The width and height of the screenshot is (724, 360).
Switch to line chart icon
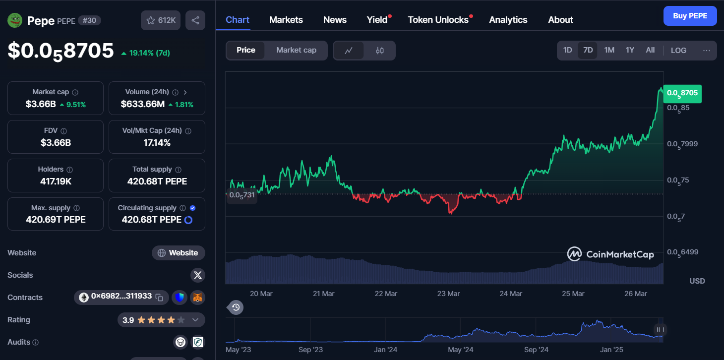pos(349,51)
